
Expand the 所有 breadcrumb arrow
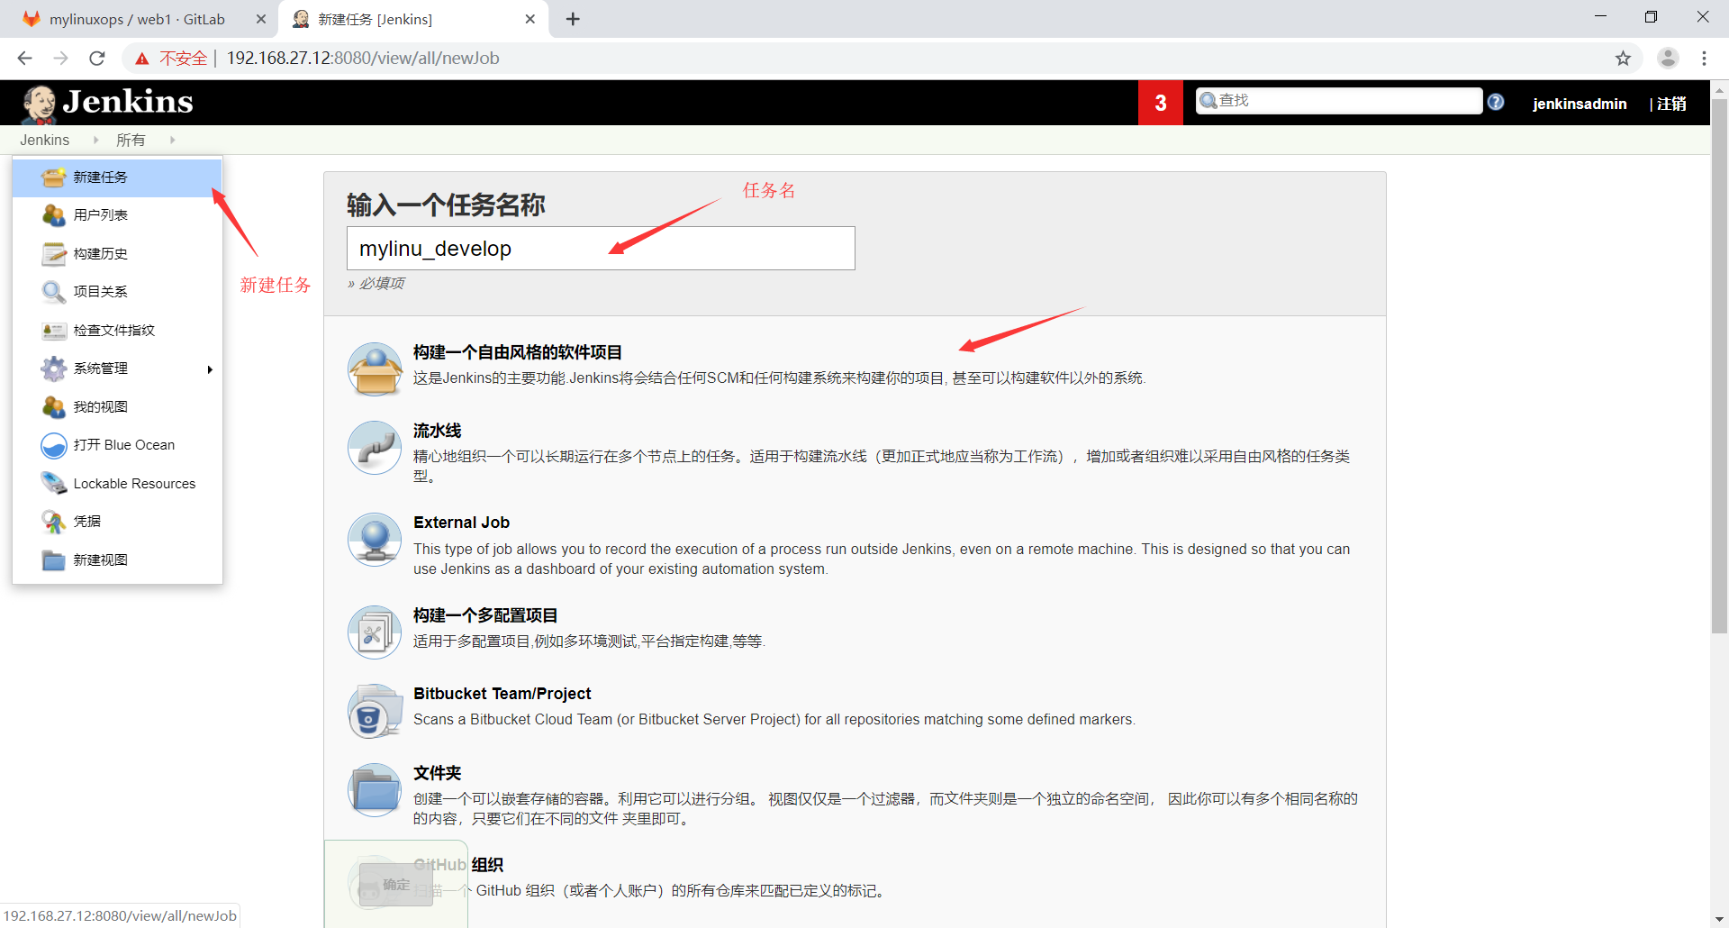click(172, 140)
